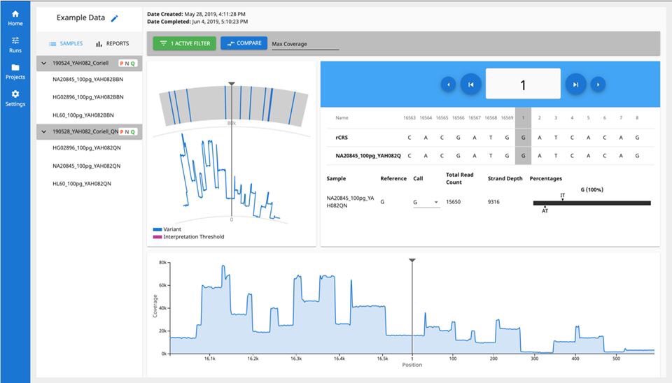Image resolution: width=672 pixels, height=383 pixels.
Task: Click the rCRS row label
Action: (342, 138)
